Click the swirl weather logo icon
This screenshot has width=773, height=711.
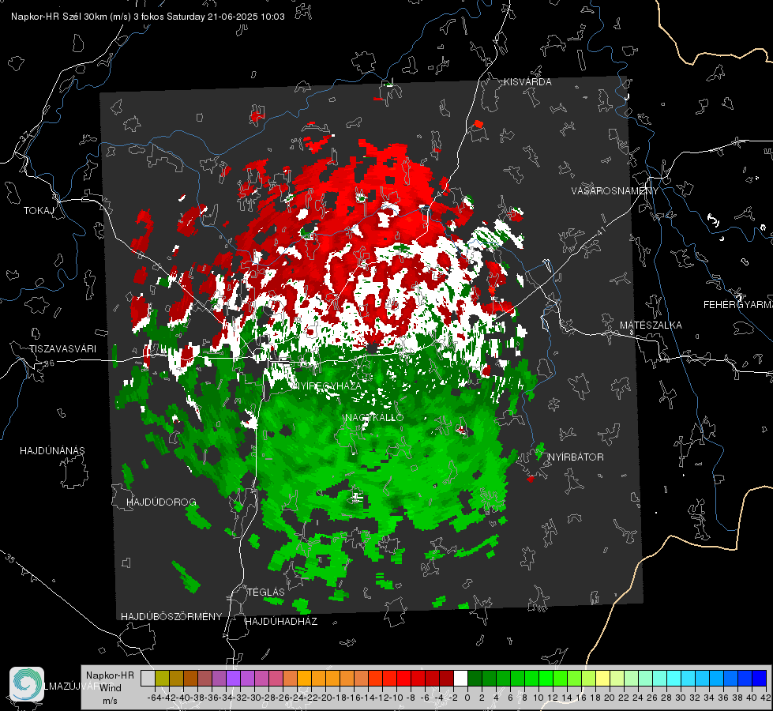(x=27, y=684)
